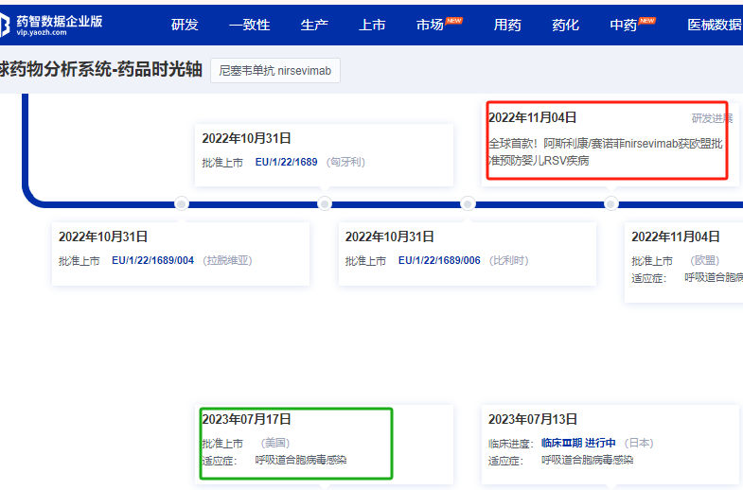Open the 用药 menu
This screenshot has width=743, height=490.
(x=507, y=25)
